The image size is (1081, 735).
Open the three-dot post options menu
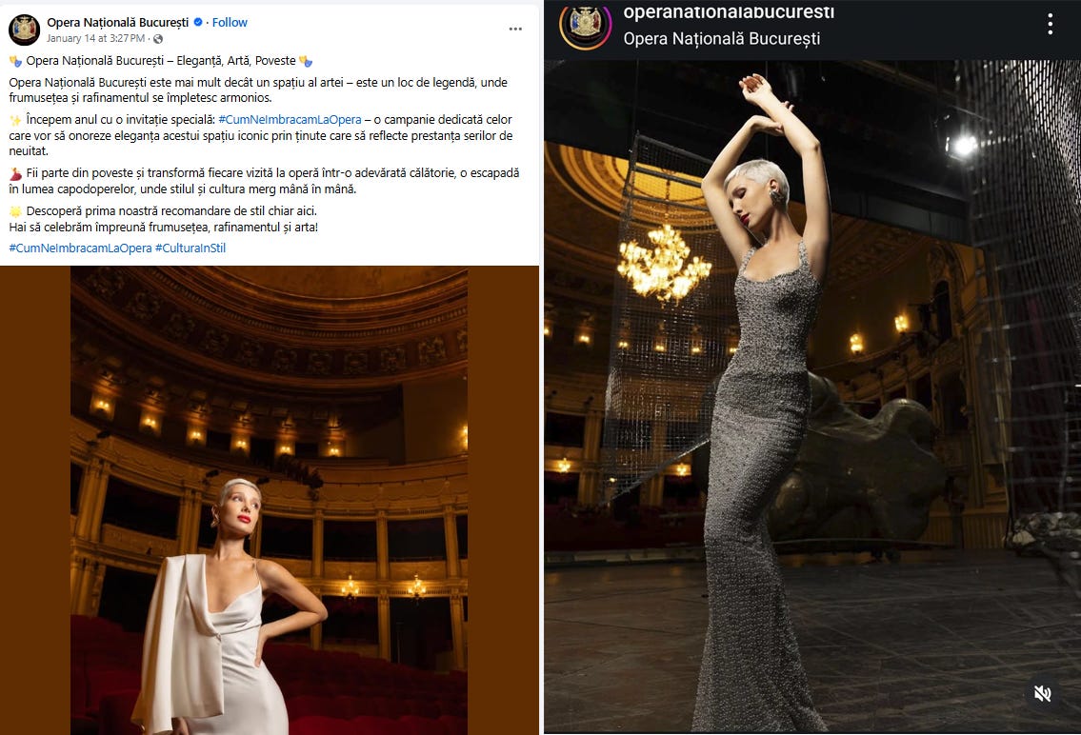pyautogui.click(x=515, y=29)
